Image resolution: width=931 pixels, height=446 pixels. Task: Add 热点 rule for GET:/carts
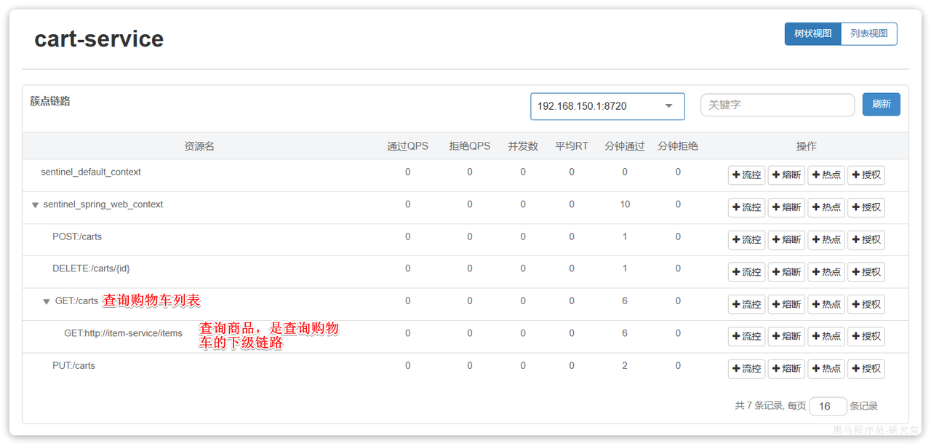(x=826, y=304)
